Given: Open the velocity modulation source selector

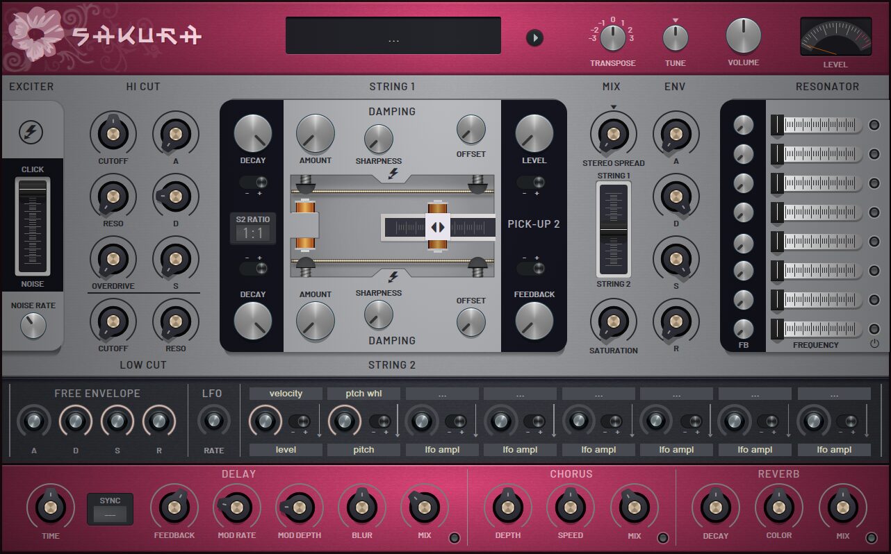Looking at the screenshot, I should pos(286,394).
